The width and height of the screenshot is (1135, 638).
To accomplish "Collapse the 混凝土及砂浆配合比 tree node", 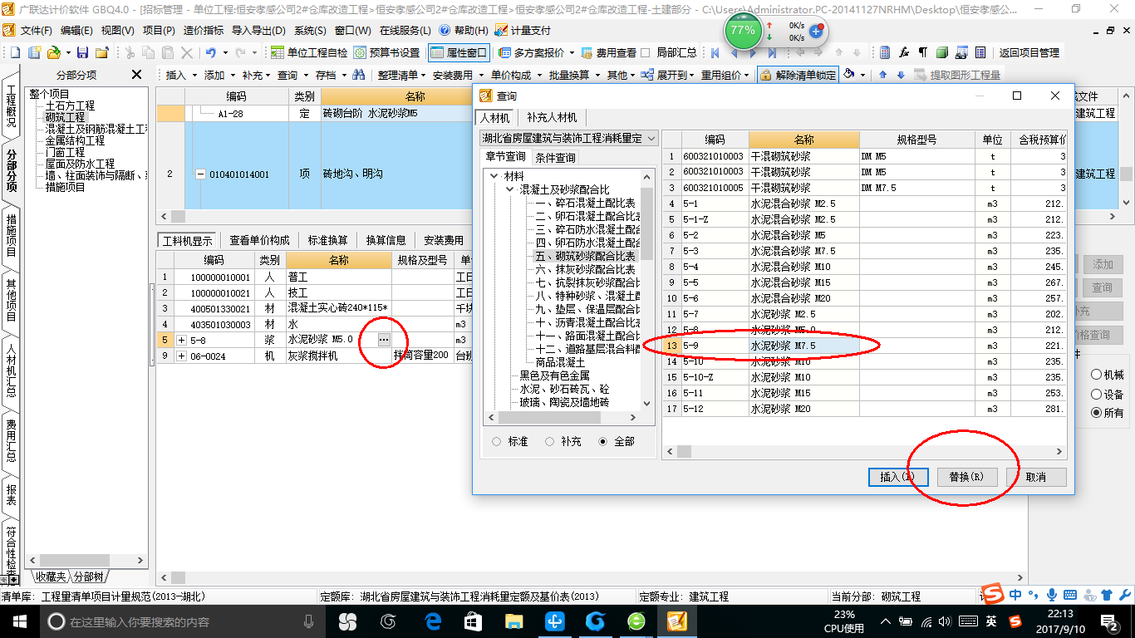I will coord(510,189).
